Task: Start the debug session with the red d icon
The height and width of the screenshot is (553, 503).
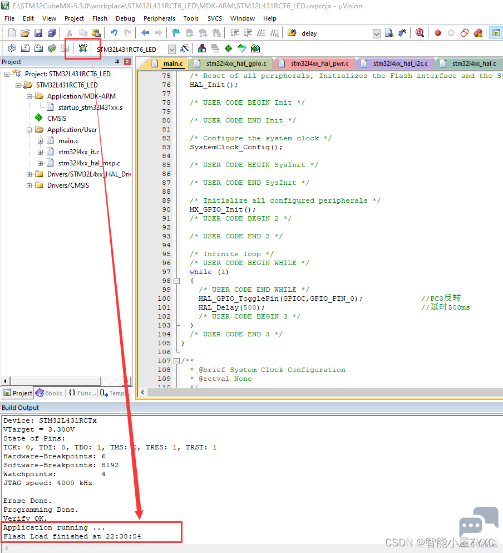Action: click(420, 33)
